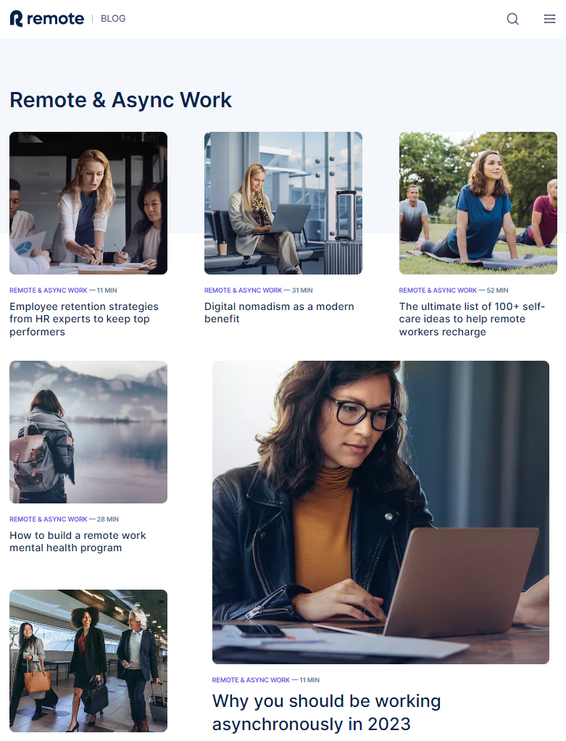The height and width of the screenshot is (741, 566).
Task: Open 'Why you should be working asynchronously in 2023'
Action: pyautogui.click(x=326, y=712)
